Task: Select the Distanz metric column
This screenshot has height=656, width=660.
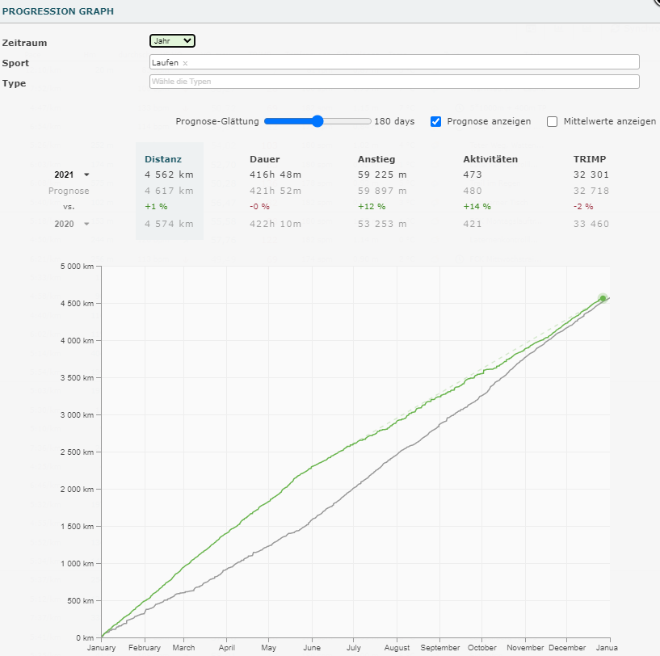Action: point(163,159)
